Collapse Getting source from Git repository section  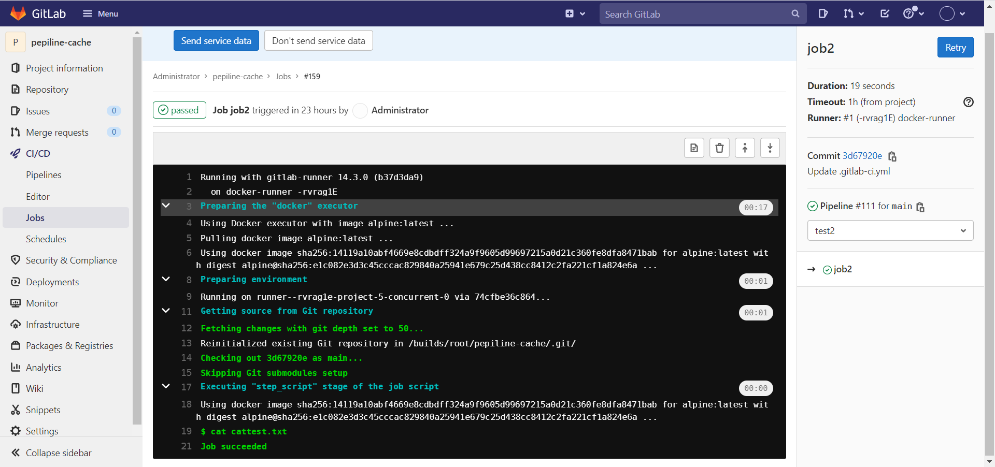(x=166, y=311)
